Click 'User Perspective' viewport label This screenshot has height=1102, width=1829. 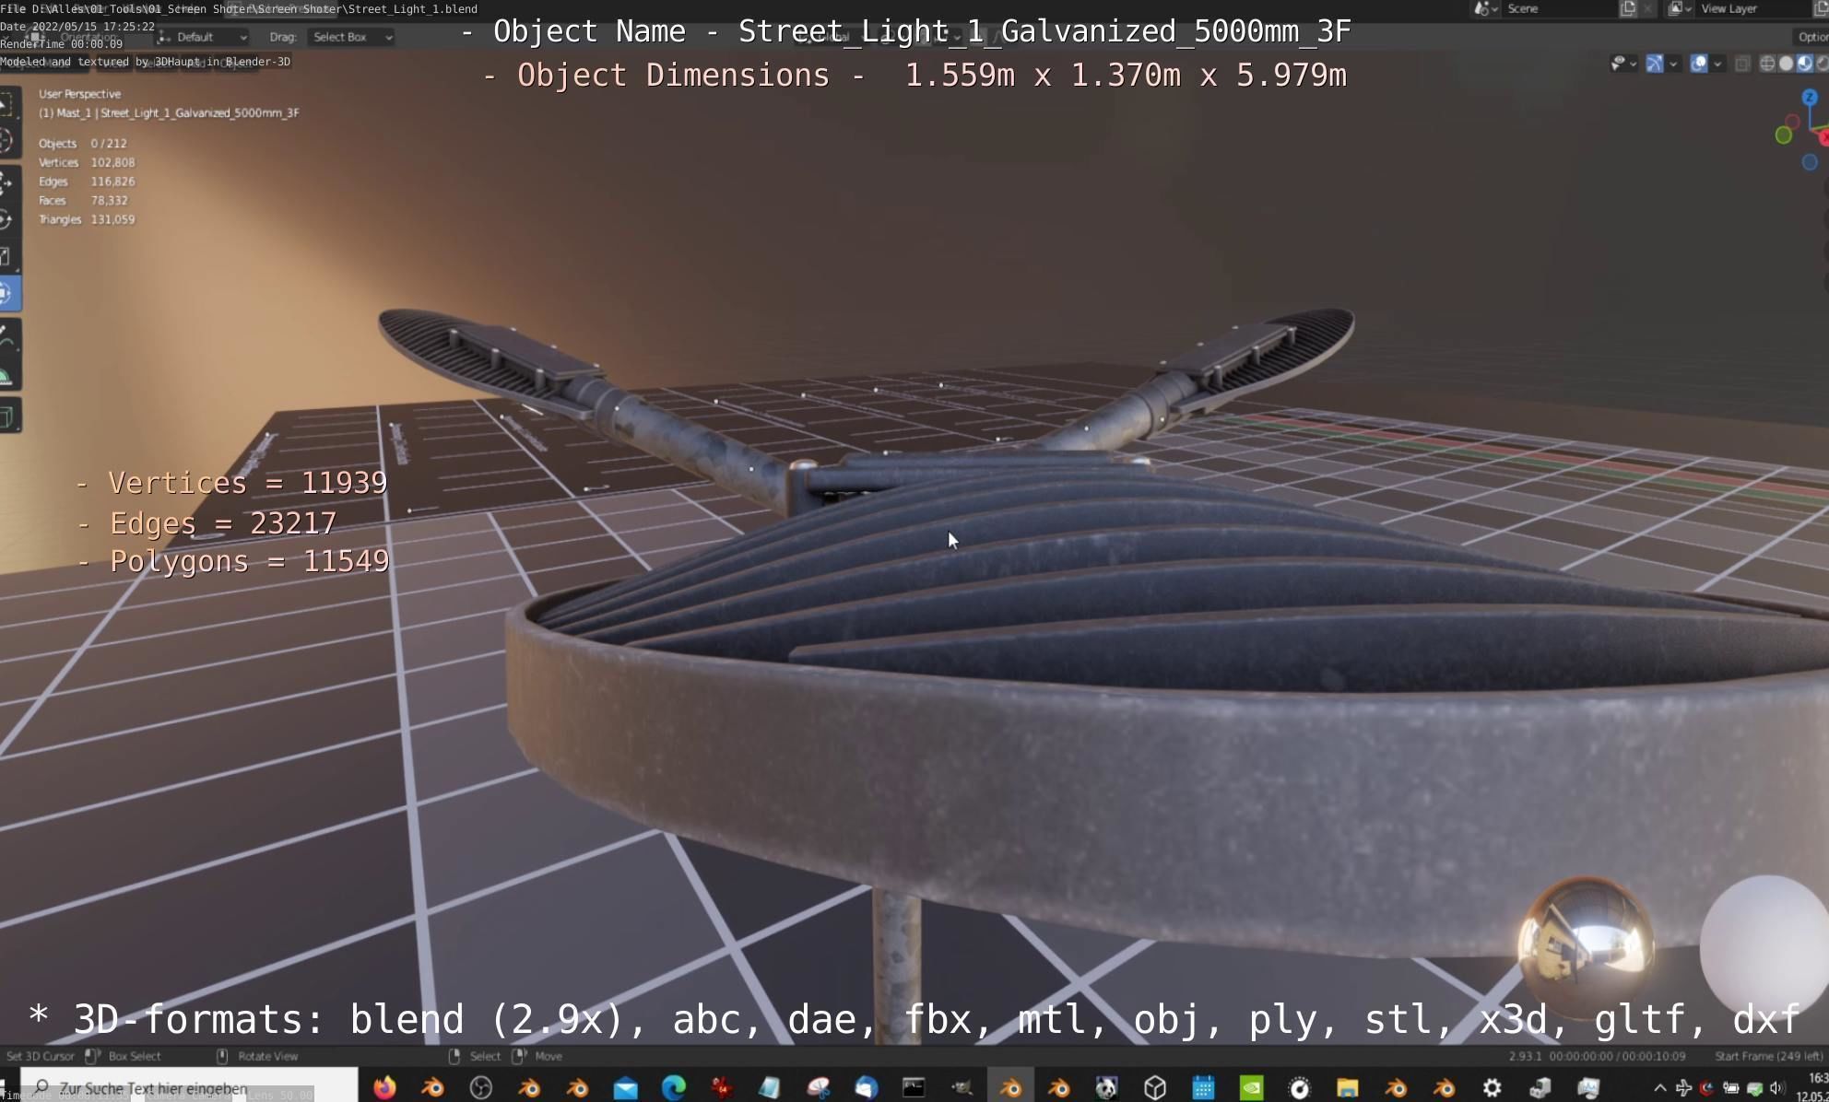point(79,94)
